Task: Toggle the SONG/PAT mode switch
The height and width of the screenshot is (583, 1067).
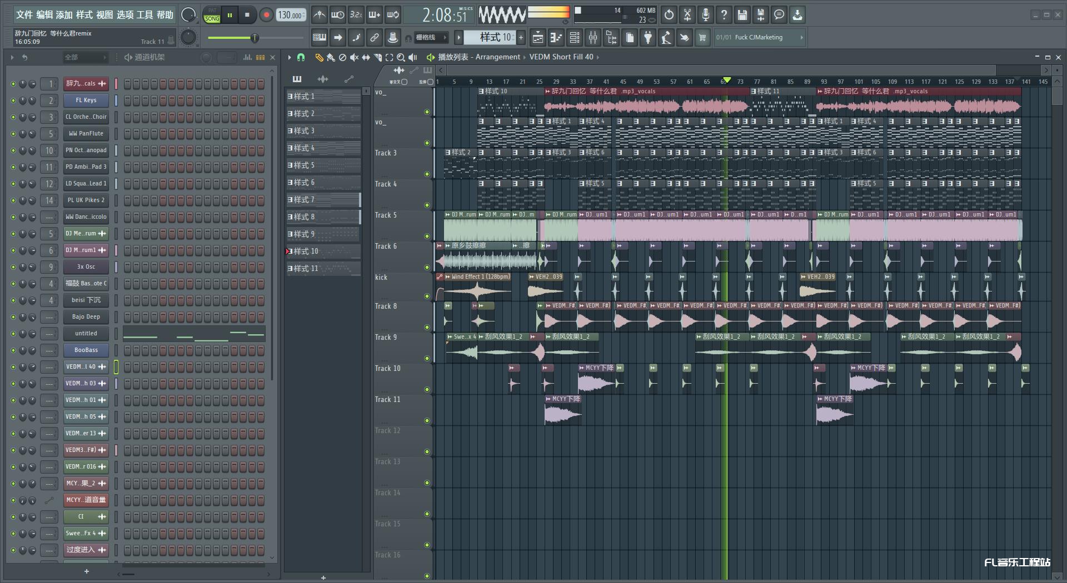Action: pyautogui.click(x=212, y=15)
